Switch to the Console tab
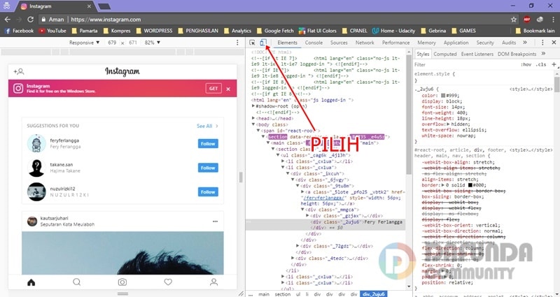This screenshot has height=297, width=560. click(x=314, y=43)
